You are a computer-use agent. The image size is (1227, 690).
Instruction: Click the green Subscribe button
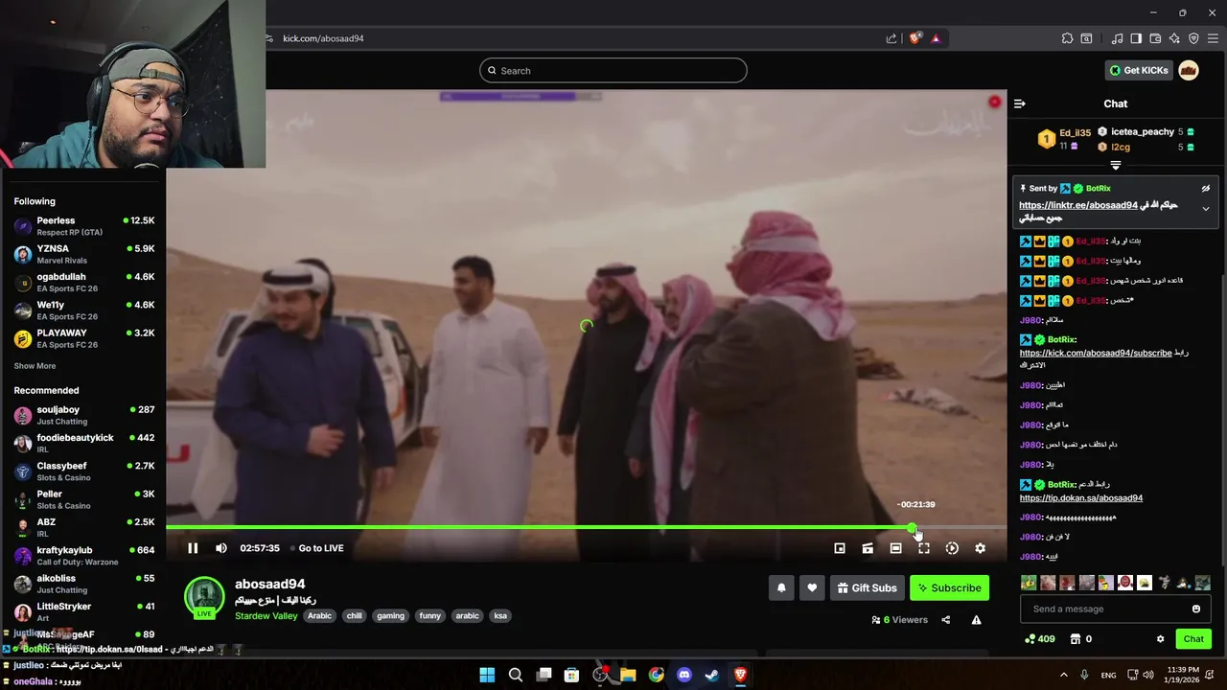(949, 587)
